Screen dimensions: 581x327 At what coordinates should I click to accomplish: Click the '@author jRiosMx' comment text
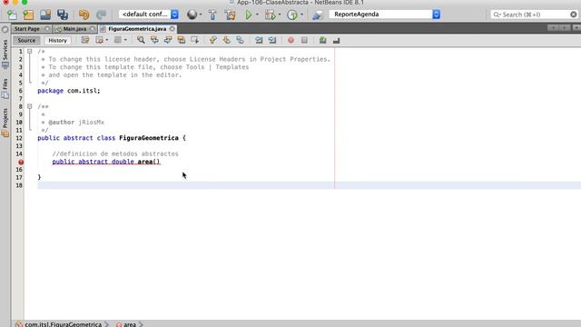(76, 123)
